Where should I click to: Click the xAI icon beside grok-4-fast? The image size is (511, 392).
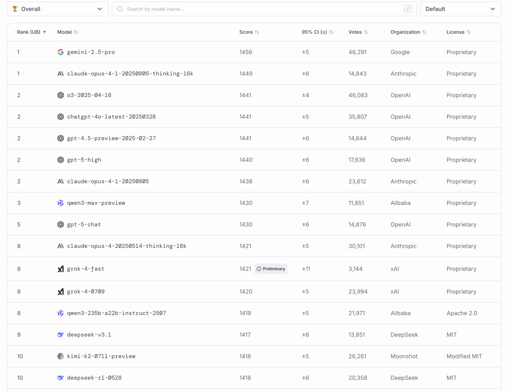(x=60, y=269)
